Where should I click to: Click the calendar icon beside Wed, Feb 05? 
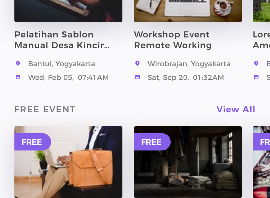click(18, 77)
